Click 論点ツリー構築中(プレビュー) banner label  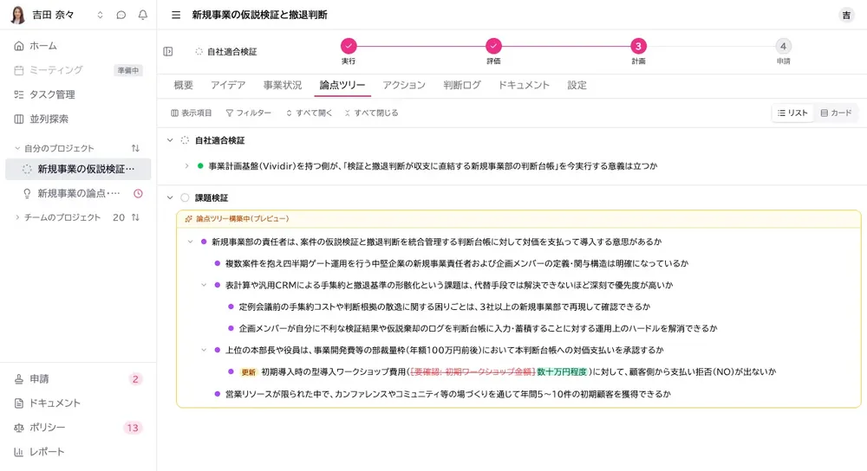[x=242, y=219]
